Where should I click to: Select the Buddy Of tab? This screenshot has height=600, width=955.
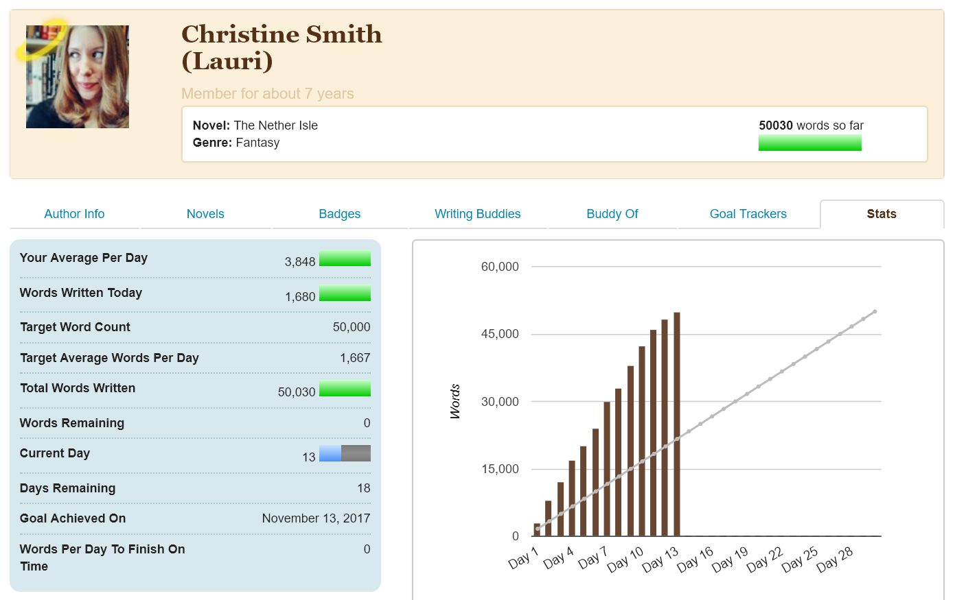click(612, 214)
